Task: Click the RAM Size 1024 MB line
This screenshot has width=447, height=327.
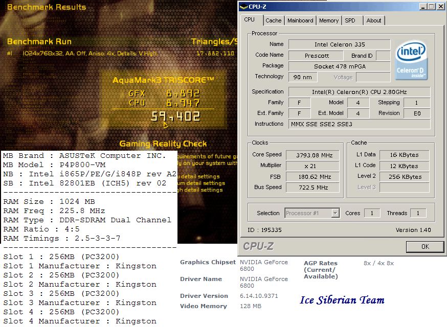Action: point(49,202)
